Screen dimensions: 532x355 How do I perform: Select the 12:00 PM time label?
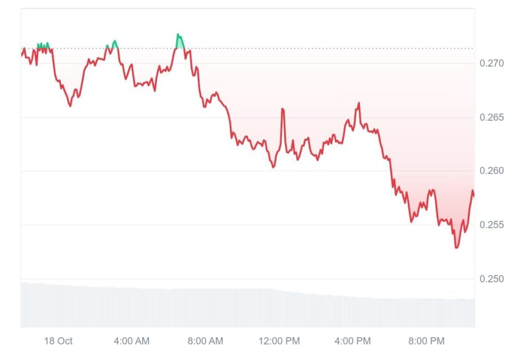[x=279, y=341]
